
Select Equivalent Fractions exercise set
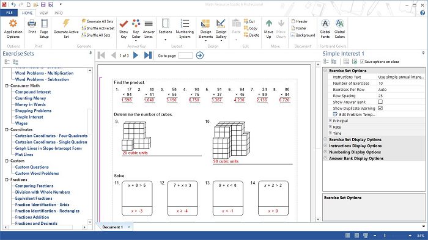tap(34, 198)
